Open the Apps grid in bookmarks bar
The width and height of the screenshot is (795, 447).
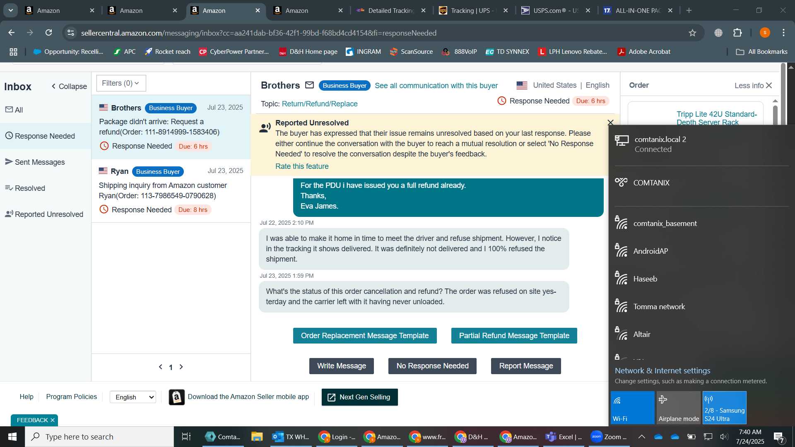[x=13, y=52]
